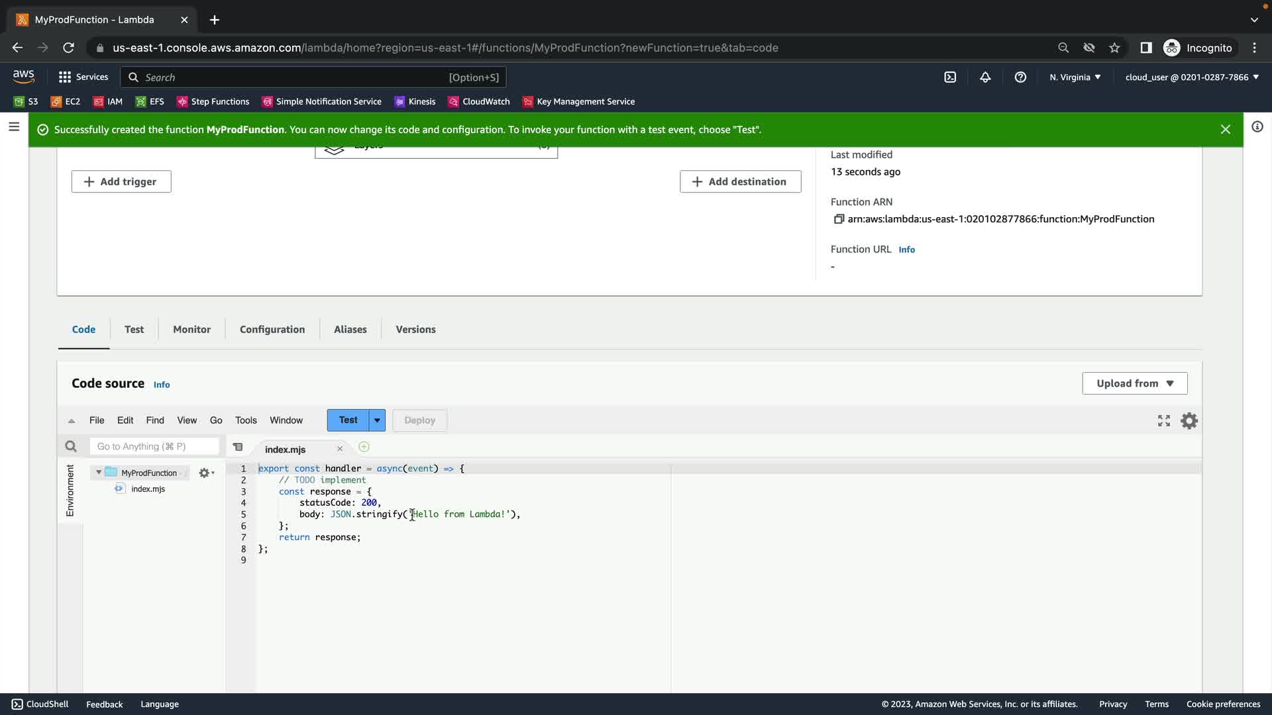
Task: Click the Add trigger button
Action: point(121,181)
